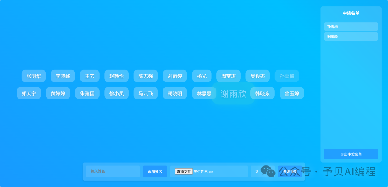Select the 徐小凤 name tag

coord(116,93)
